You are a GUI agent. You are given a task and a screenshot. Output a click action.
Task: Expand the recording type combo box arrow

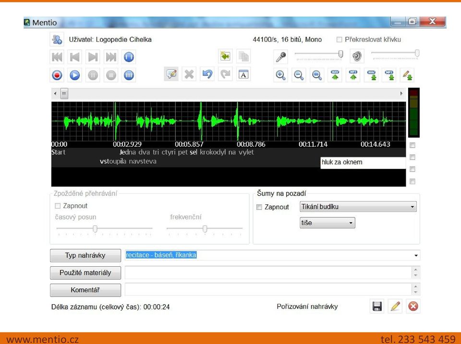pos(416,255)
